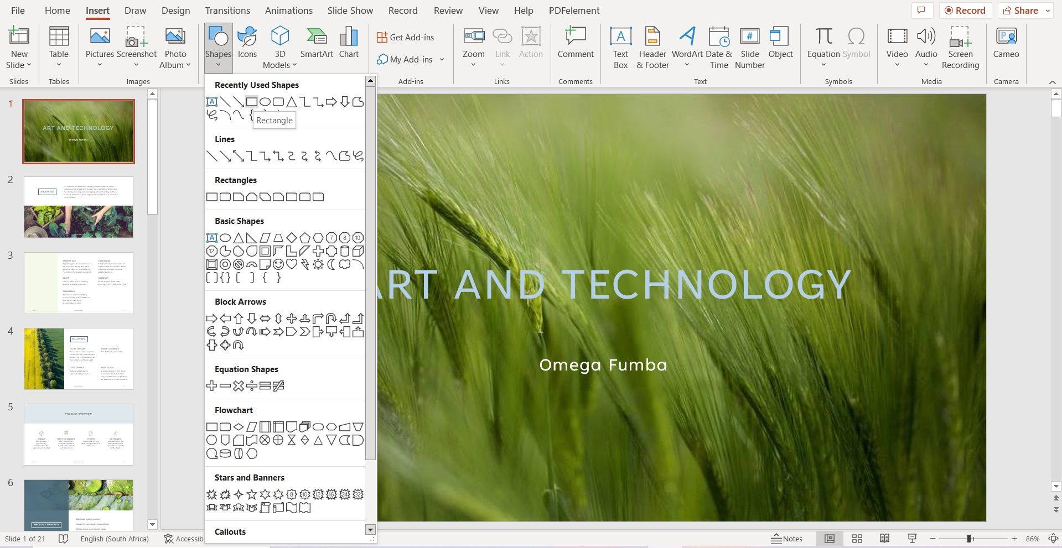Viewport: 1062px width, 548px height.
Task: Select slide 4 thumbnail in the panel
Action: [x=79, y=358]
